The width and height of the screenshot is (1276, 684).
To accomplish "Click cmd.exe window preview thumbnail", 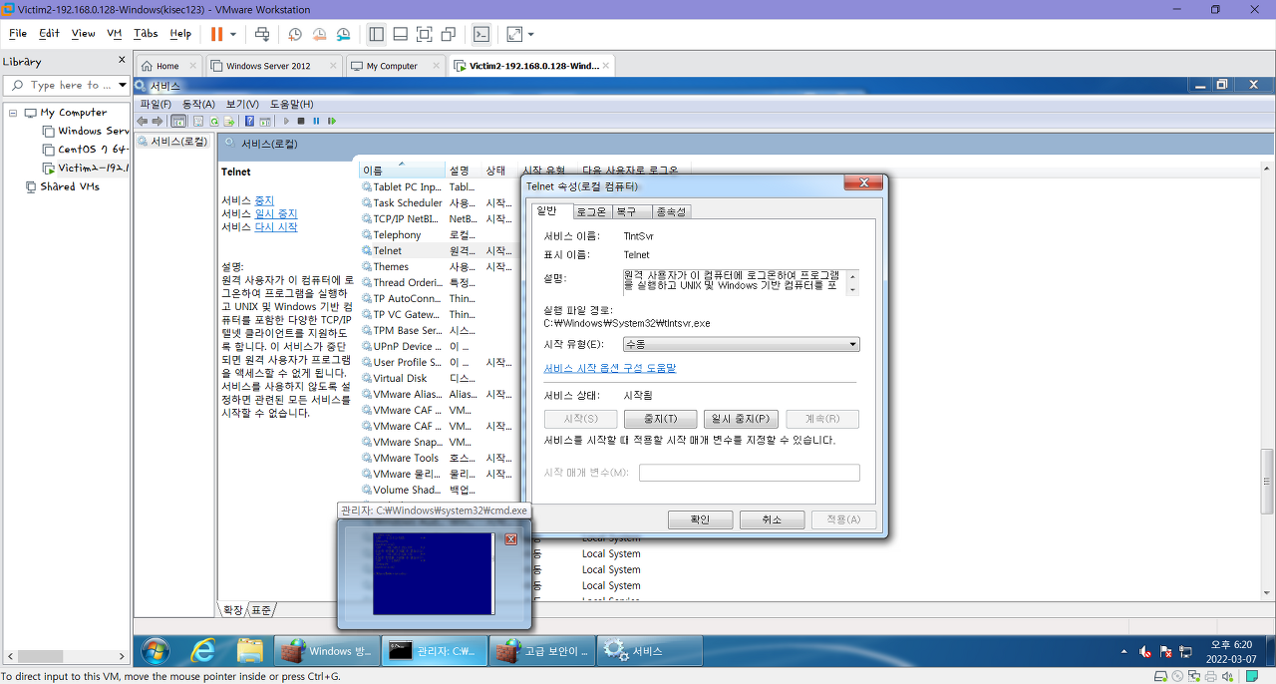I will [433, 573].
